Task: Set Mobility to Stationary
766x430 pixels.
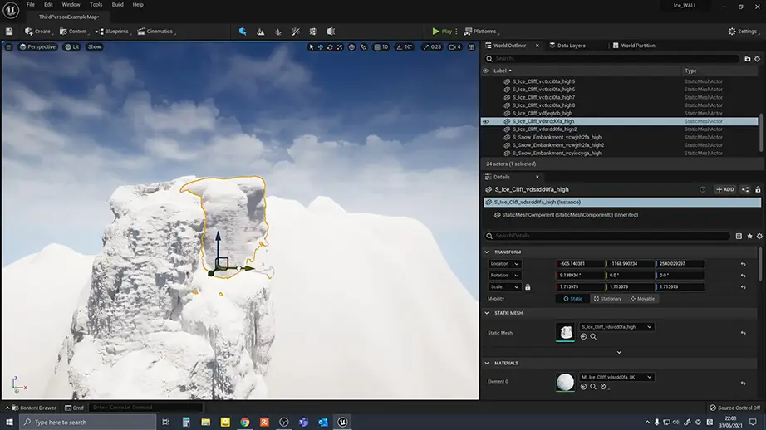Action: pos(610,298)
